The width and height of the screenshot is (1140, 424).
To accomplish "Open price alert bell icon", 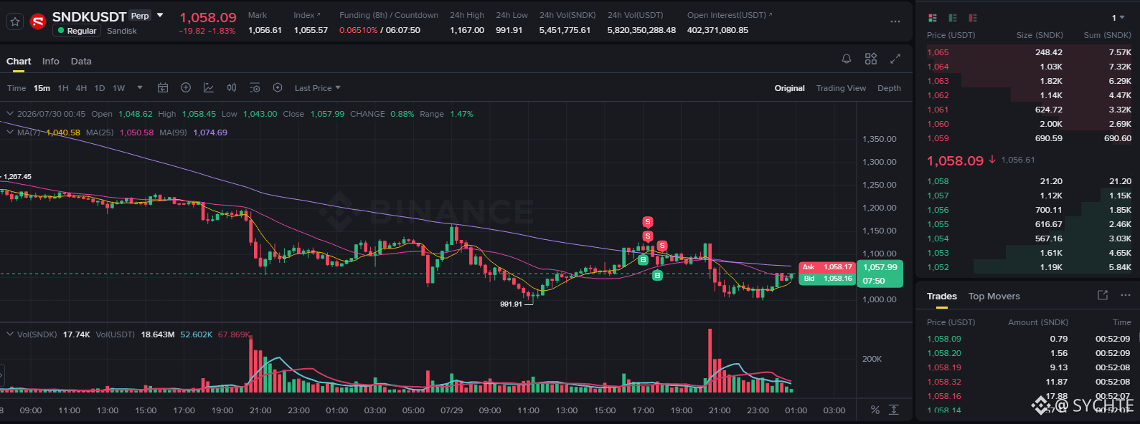I will point(847,59).
